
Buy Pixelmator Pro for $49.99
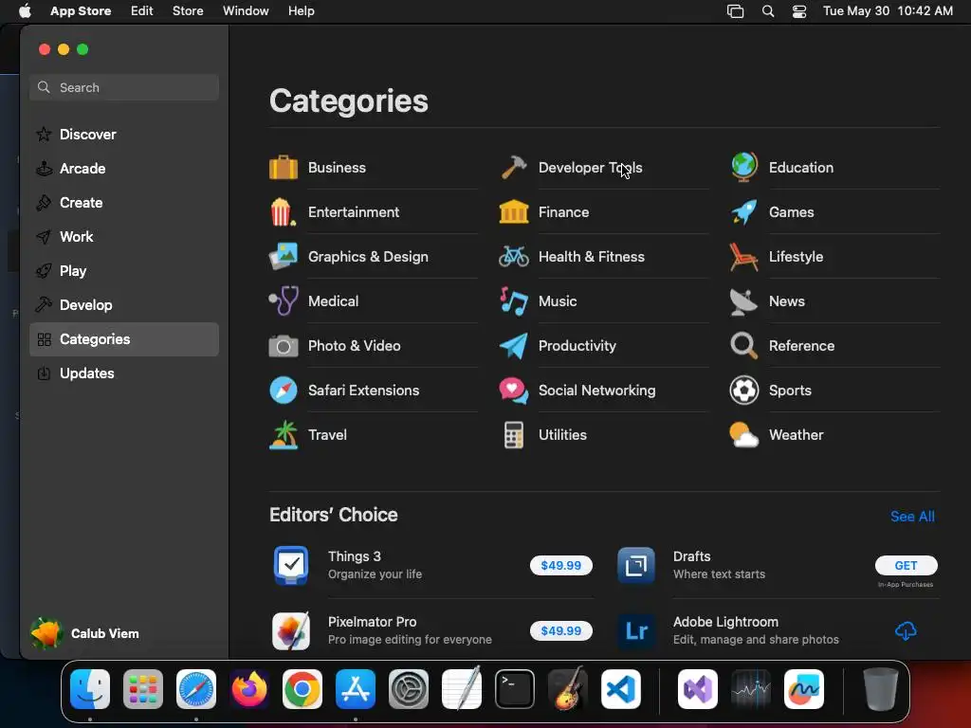[561, 630]
